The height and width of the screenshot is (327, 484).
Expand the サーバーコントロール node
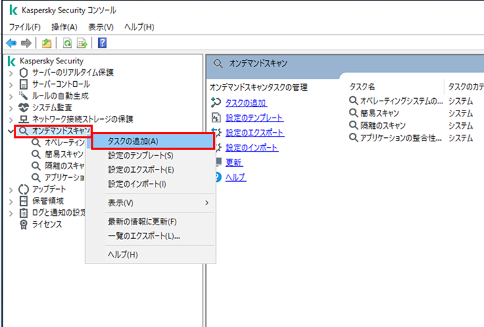[11, 85]
